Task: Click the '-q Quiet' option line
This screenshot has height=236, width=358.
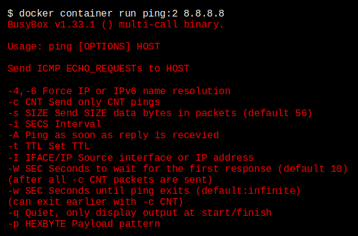Action: 140,213
